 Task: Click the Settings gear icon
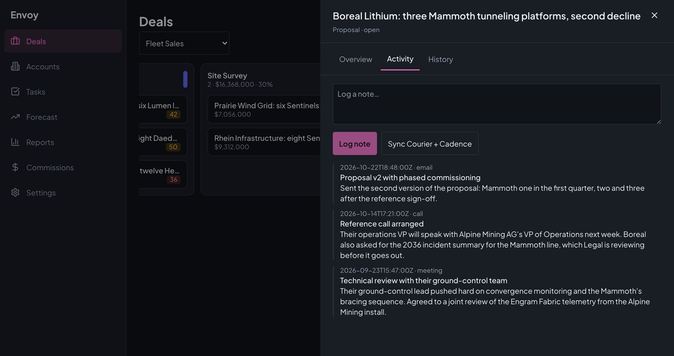15,192
